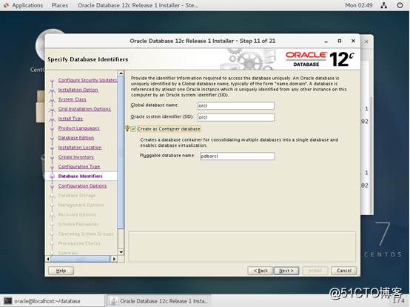Click the Operating System Groups step label

[x=86, y=234]
